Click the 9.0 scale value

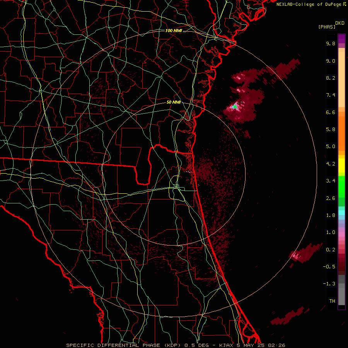pyautogui.click(x=331, y=61)
